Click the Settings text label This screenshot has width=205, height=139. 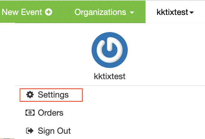[x=53, y=95]
